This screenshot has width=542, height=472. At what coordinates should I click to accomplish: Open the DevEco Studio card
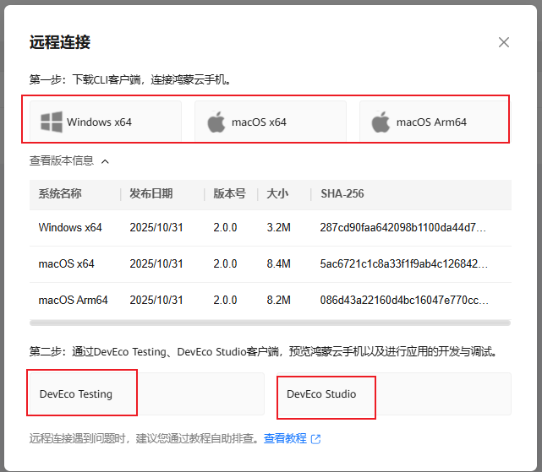click(394, 393)
